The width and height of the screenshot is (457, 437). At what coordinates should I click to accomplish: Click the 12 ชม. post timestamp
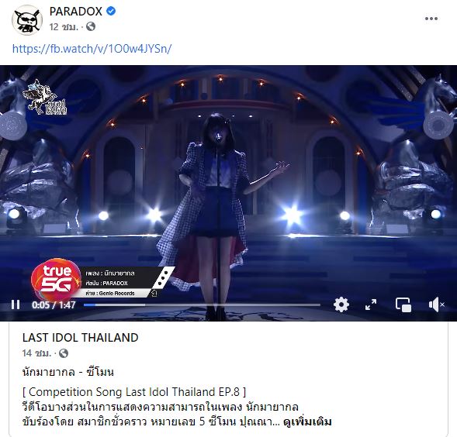point(64,27)
